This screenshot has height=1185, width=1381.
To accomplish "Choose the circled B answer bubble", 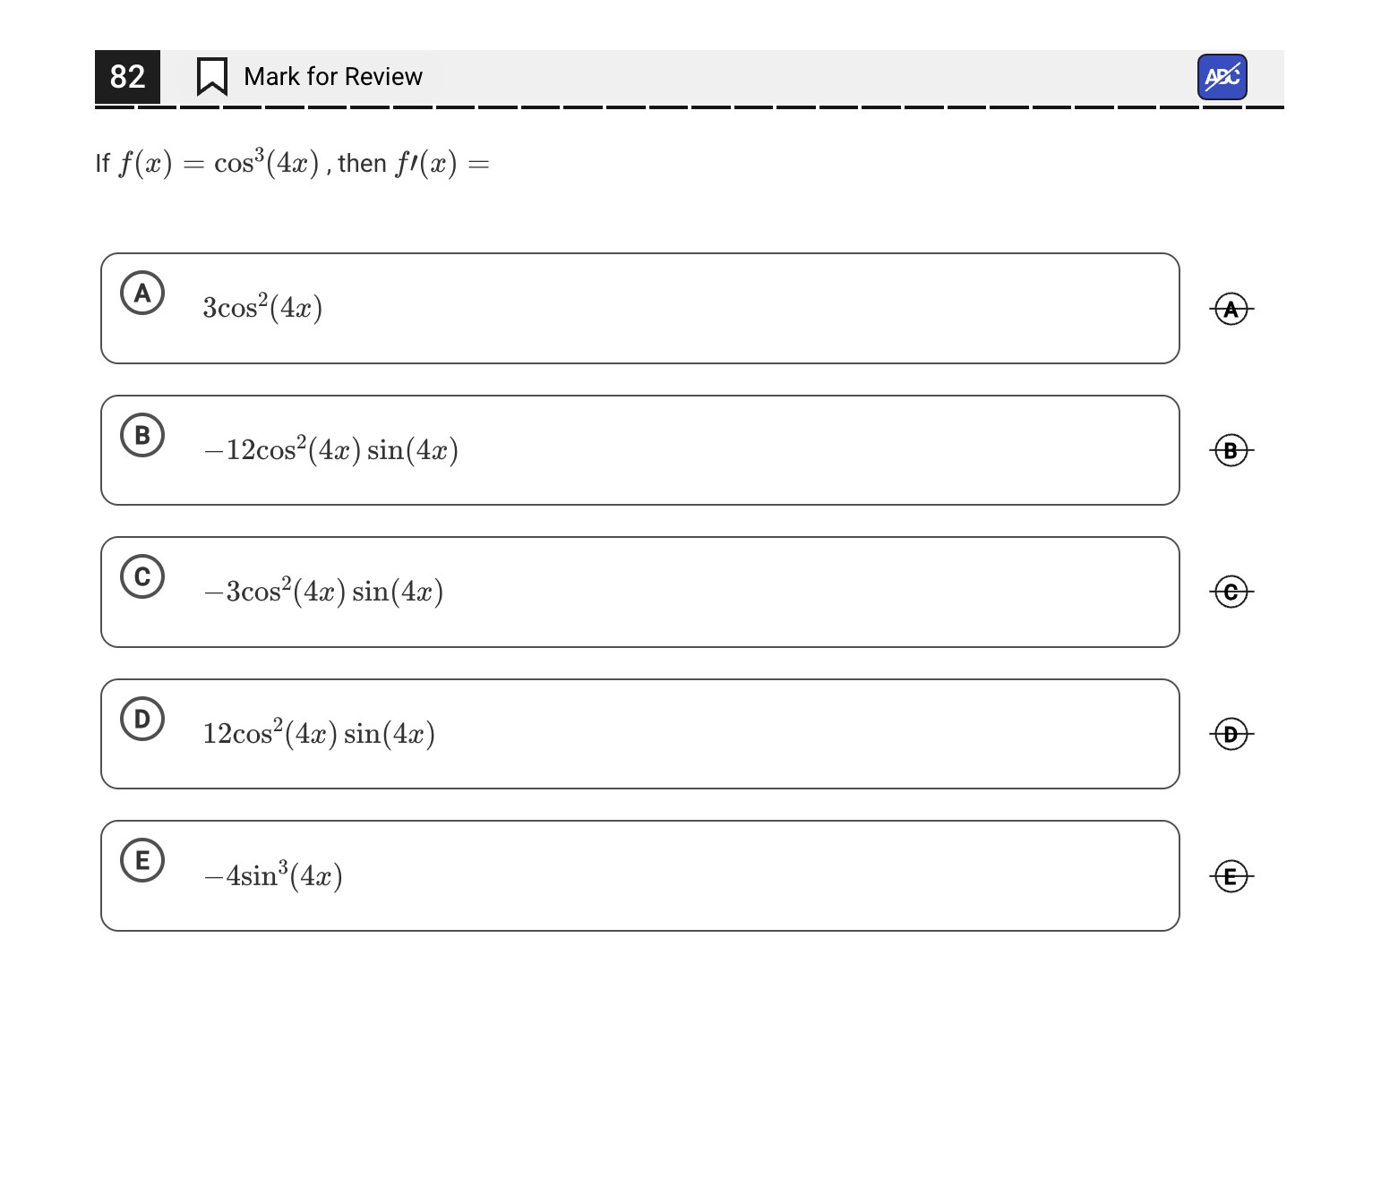I will tap(142, 435).
